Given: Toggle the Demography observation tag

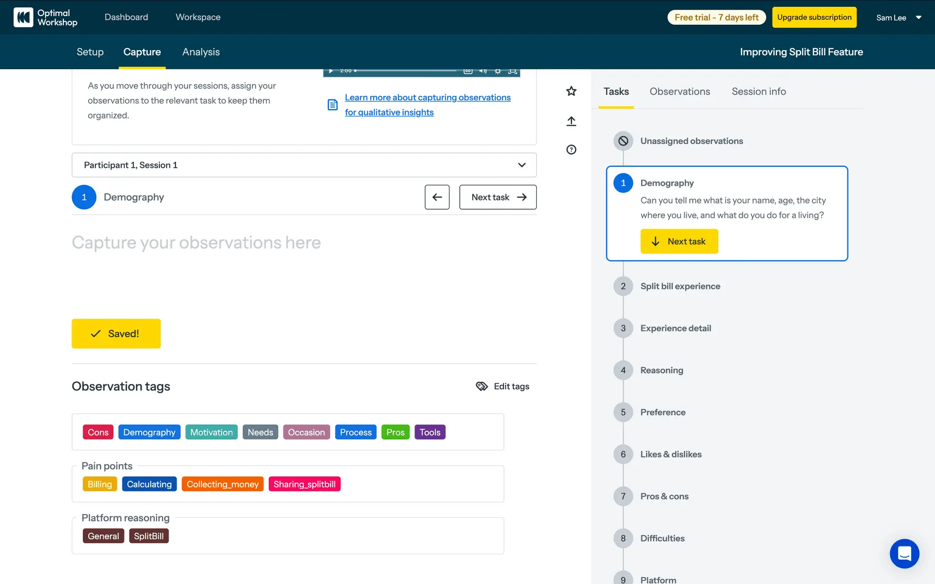Looking at the screenshot, I should (149, 432).
